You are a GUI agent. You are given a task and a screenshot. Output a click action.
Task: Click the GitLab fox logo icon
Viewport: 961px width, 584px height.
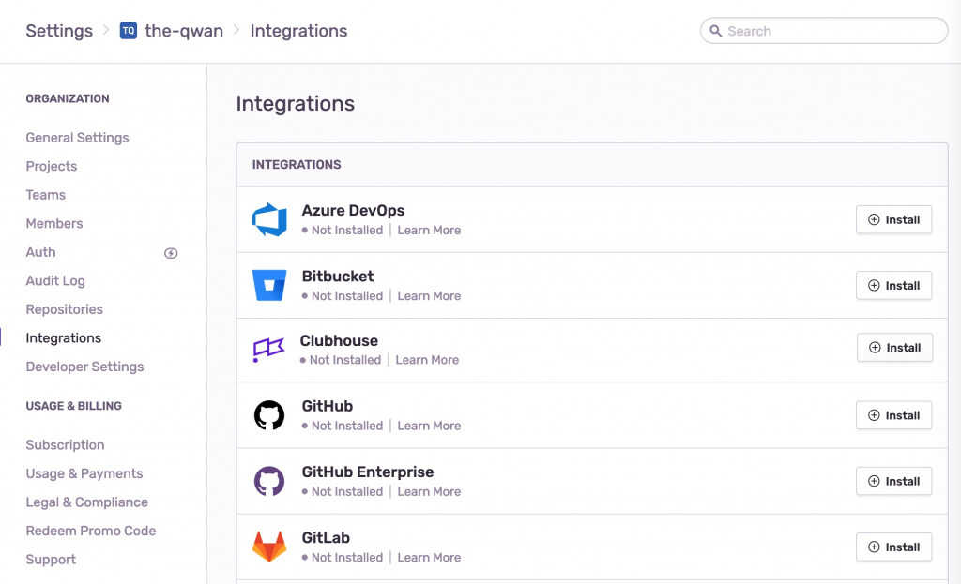pyautogui.click(x=269, y=547)
